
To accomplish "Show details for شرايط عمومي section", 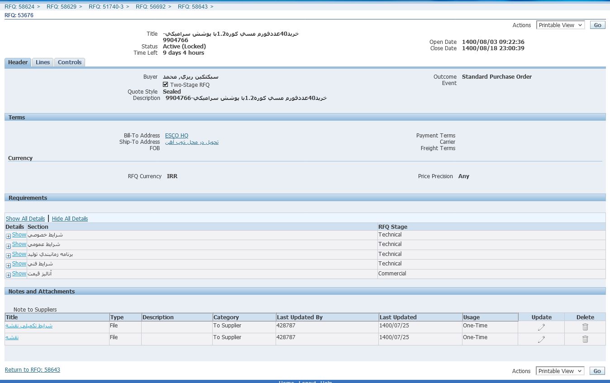I will (x=19, y=244).
